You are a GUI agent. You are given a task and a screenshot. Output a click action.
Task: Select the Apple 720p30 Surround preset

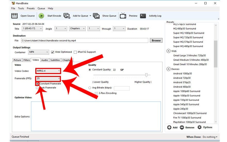pos(186,100)
